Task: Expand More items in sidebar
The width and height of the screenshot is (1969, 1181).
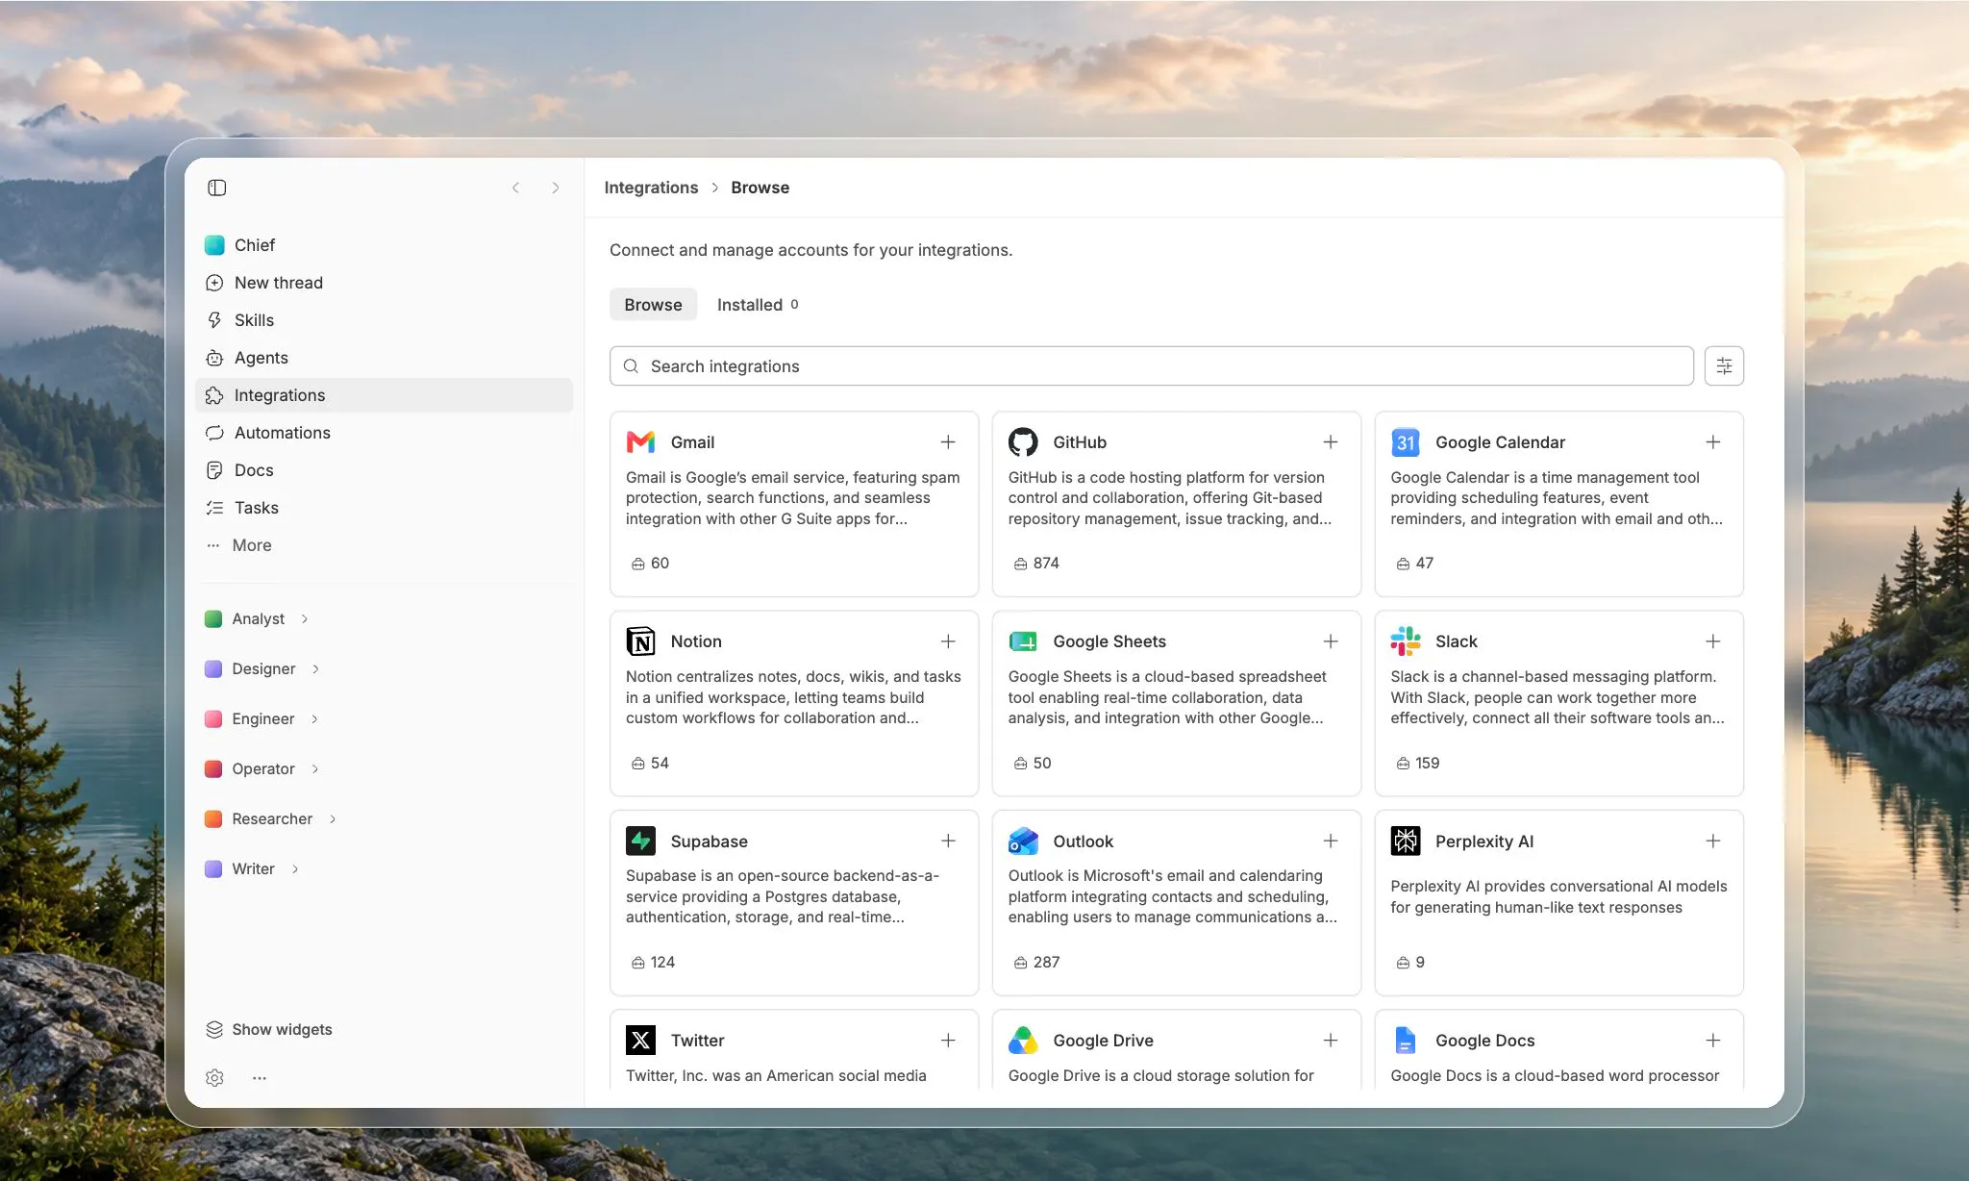Action: [x=238, y=545]
